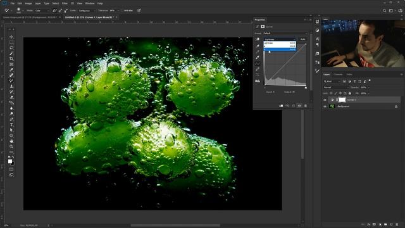Hide the Background layer
The width and height of the screenshot is (405, 228).
click(325, 106)
